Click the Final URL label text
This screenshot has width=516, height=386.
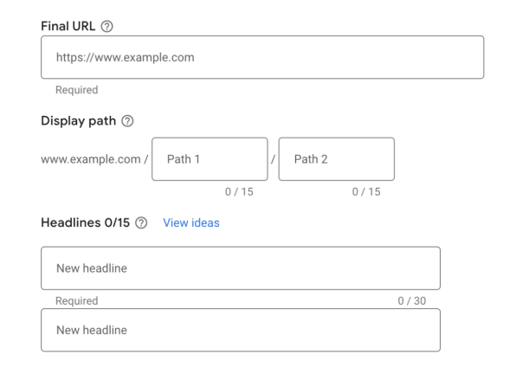pyautogui.click(x=68, y=26)
